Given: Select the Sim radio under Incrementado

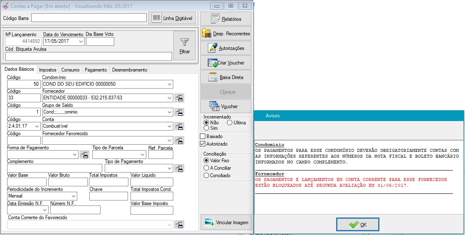Looking at the screenshot, I should (x=206, y=128).
